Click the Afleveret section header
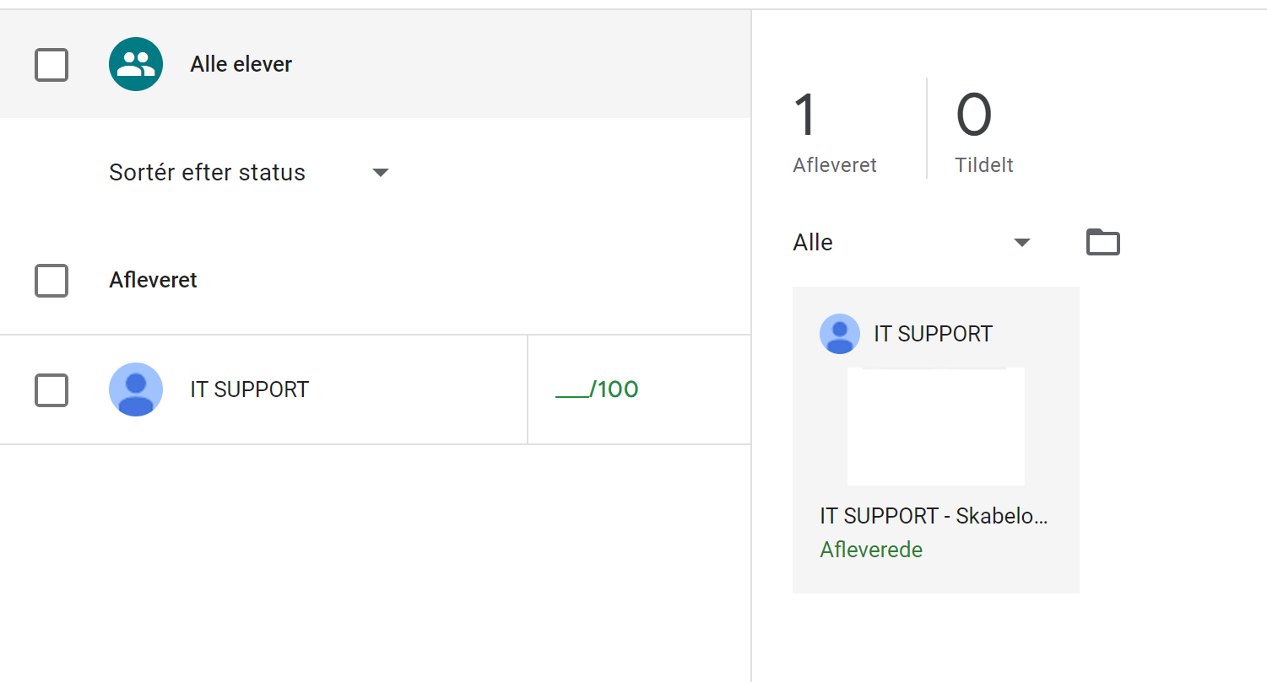The image size is (1267, 682). [x=153, y=280]
